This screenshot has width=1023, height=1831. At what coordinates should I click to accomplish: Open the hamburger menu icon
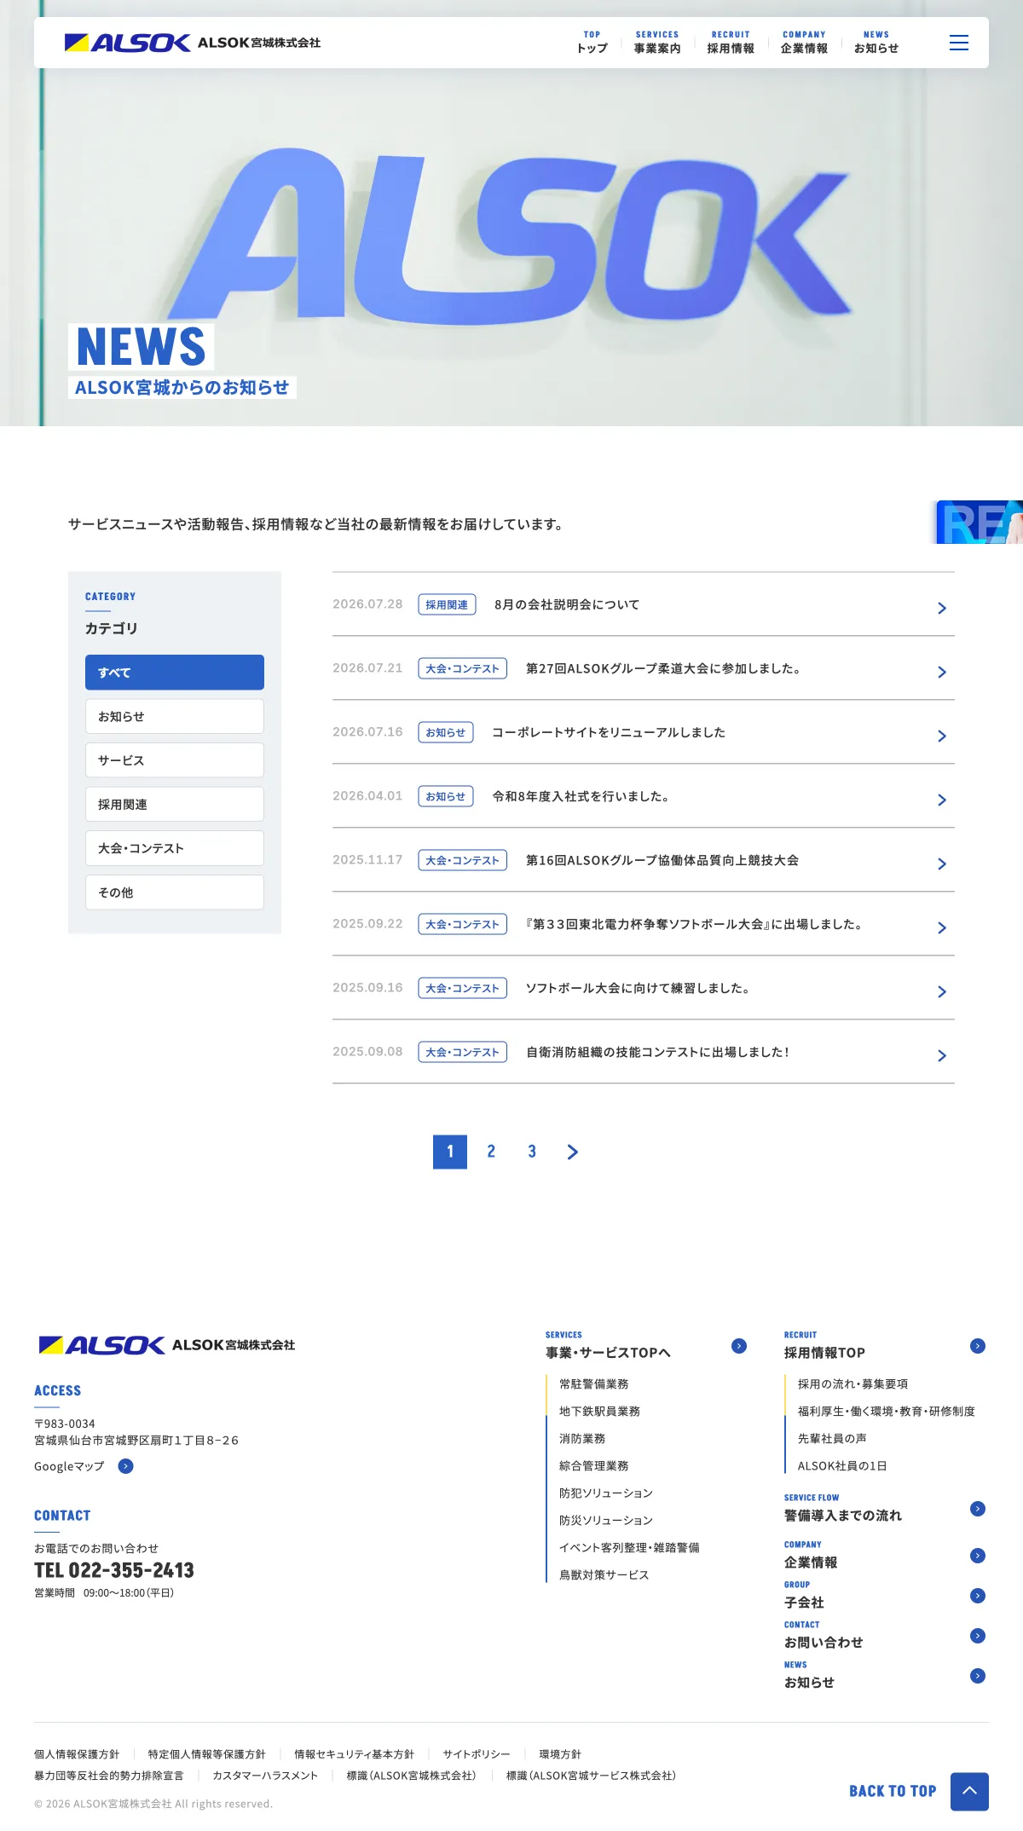point(959,43)
